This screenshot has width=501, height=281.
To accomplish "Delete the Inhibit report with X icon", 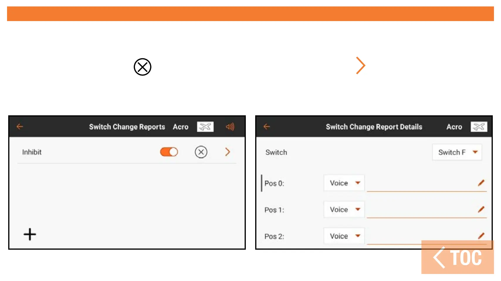I will tap(201, 152).
